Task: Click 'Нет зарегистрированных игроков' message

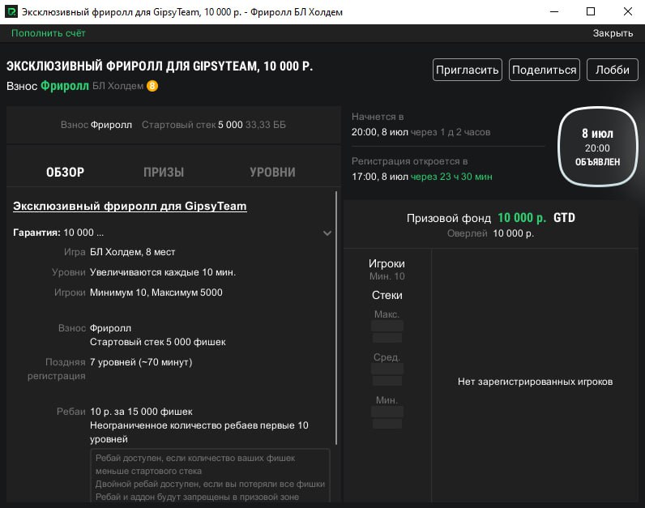Action: coord(535,382)
